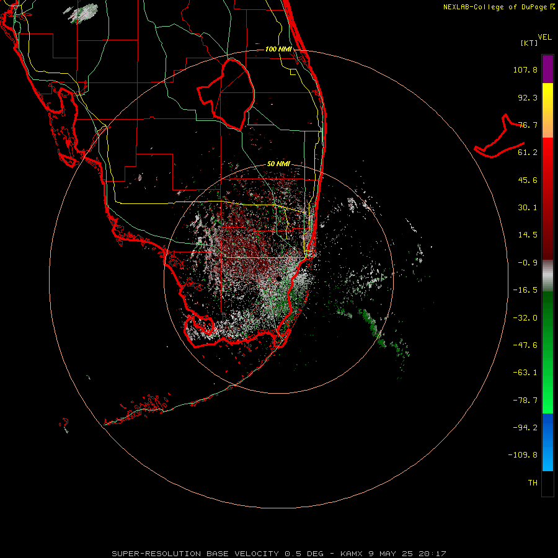Select the -16.5 legend value
Viewport: 558px width, 558px height.
pos(525,290)
